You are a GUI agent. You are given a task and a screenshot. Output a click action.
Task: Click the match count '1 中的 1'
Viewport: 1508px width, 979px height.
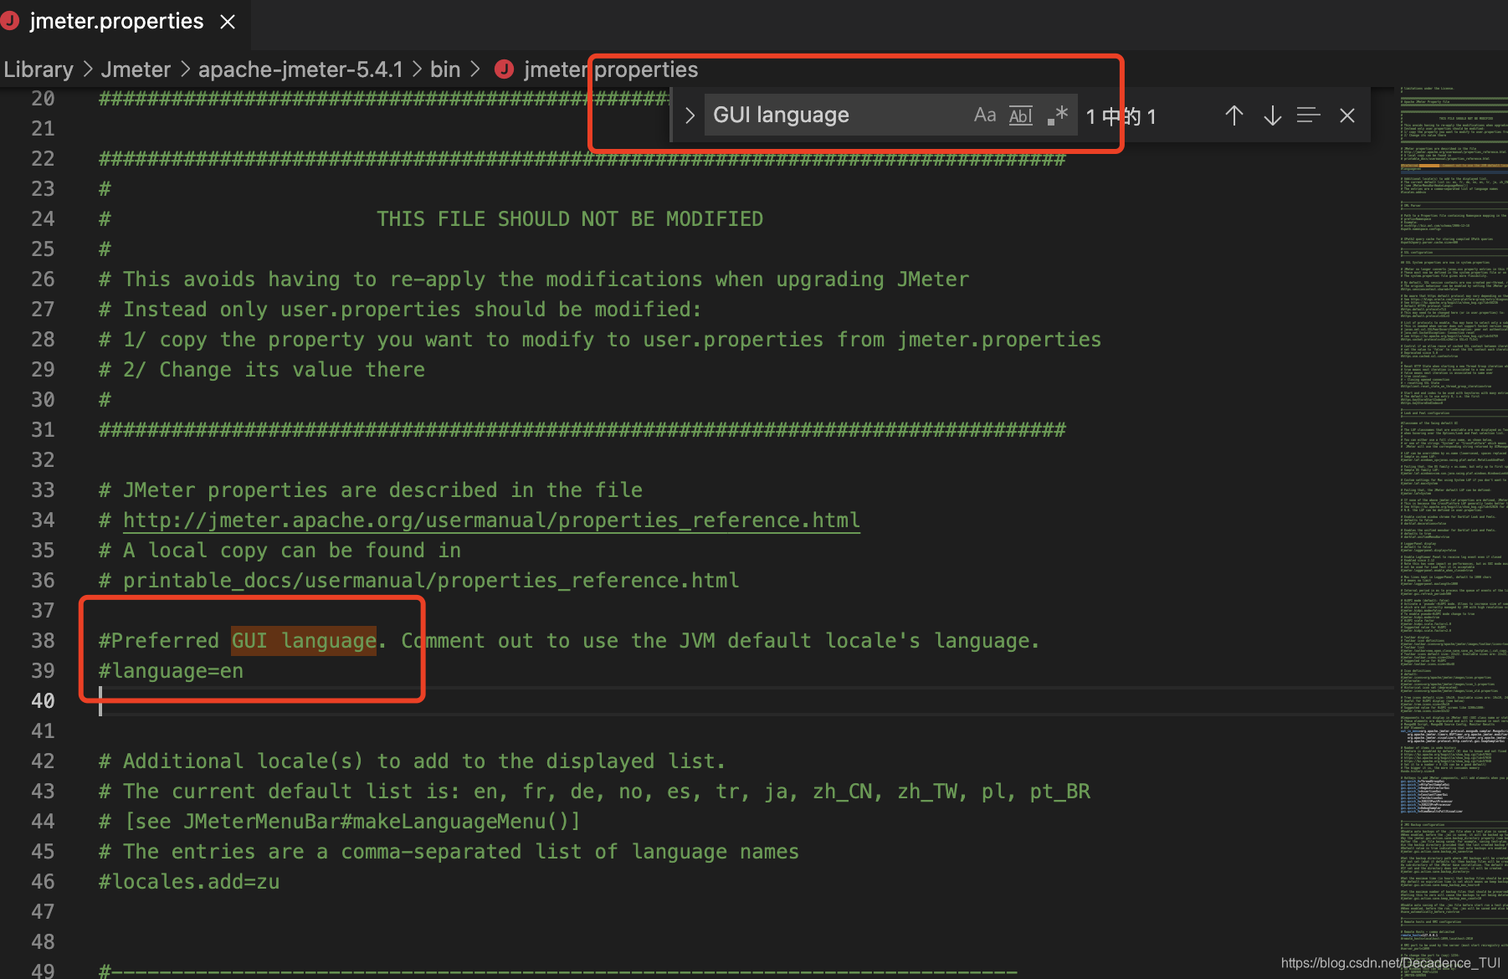1121,116
